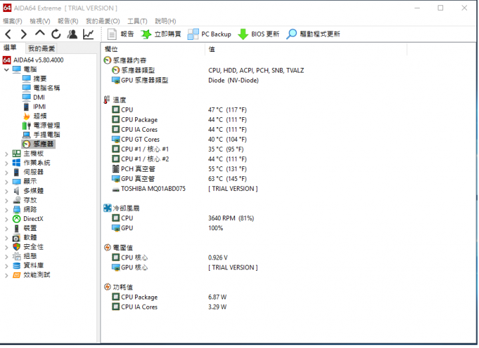
Task: Open 說明(H) menu
Action: pyautogui.click(x=165, y=21)
